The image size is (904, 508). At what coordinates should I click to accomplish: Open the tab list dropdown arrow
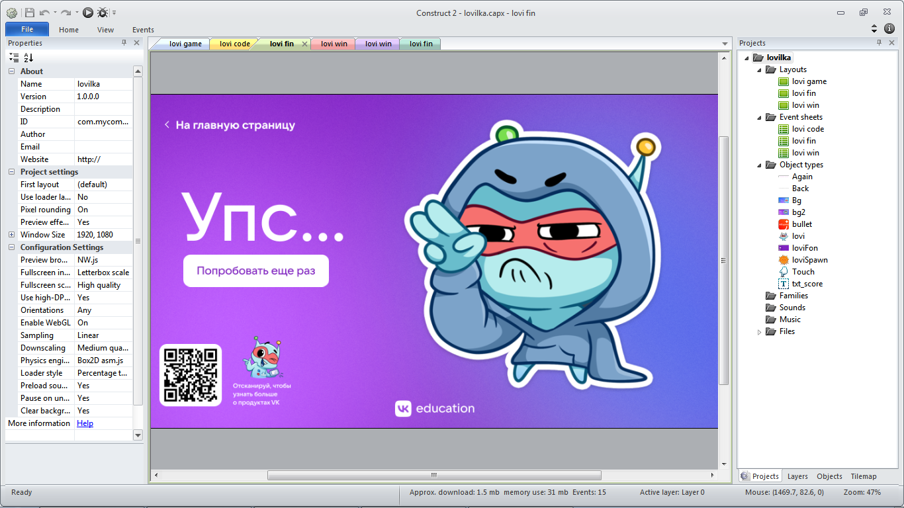pos(725,44)
